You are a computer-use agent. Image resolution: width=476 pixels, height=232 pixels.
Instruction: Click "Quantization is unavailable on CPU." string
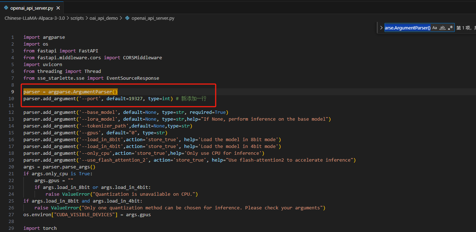(144, 194)
